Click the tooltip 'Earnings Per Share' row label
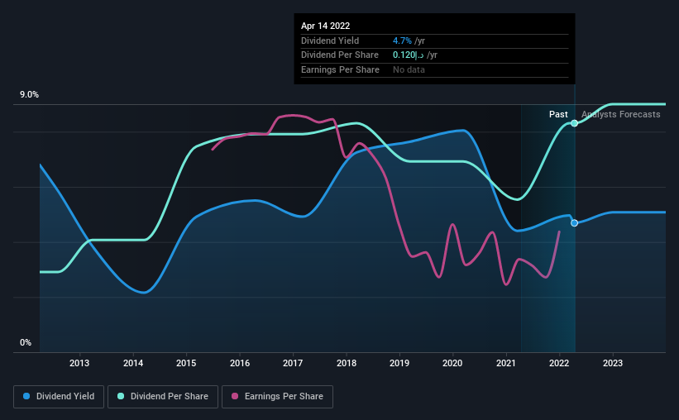The width and height of the screenshot is (679, 420). click(340, 69)
